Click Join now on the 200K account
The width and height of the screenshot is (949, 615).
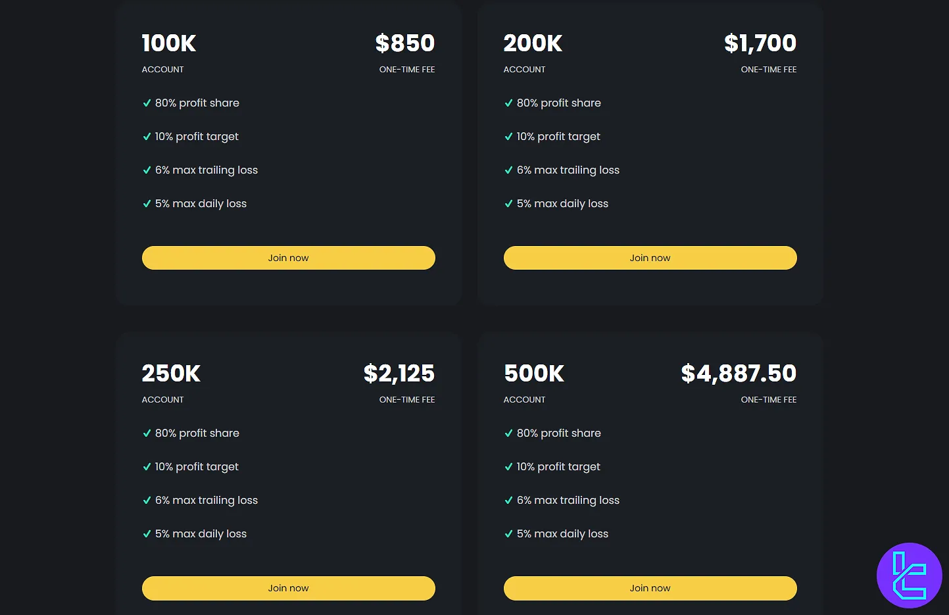[650, 258]
